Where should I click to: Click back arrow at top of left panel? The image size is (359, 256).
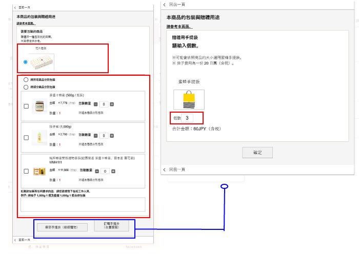[15, 8]
